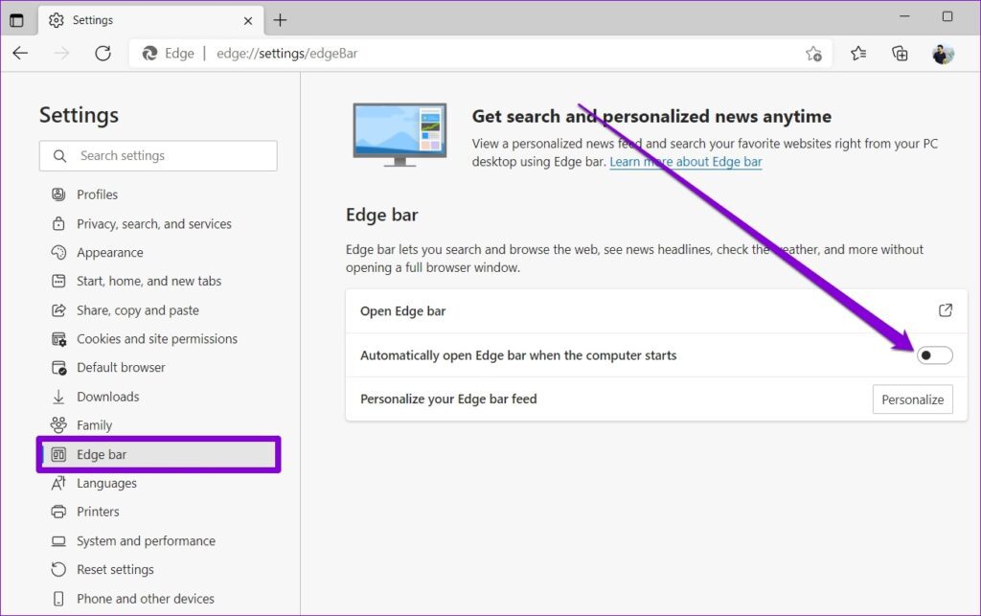
Task: Open the Collections icon in the toolbar
Action: click(x=900, y=54)
